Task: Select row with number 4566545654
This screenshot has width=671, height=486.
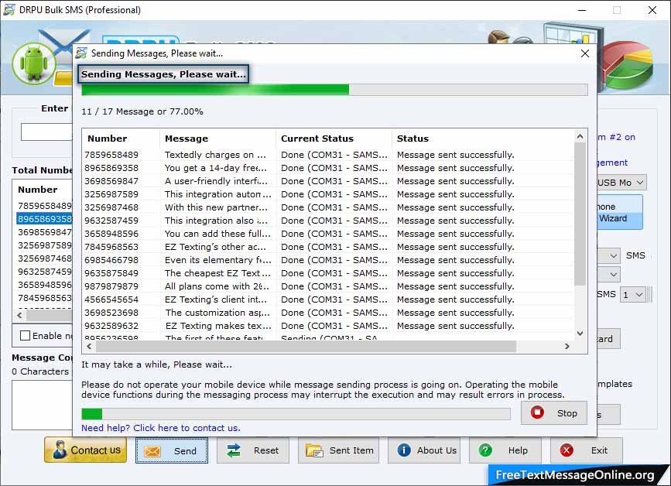Action: pos(328,299)
